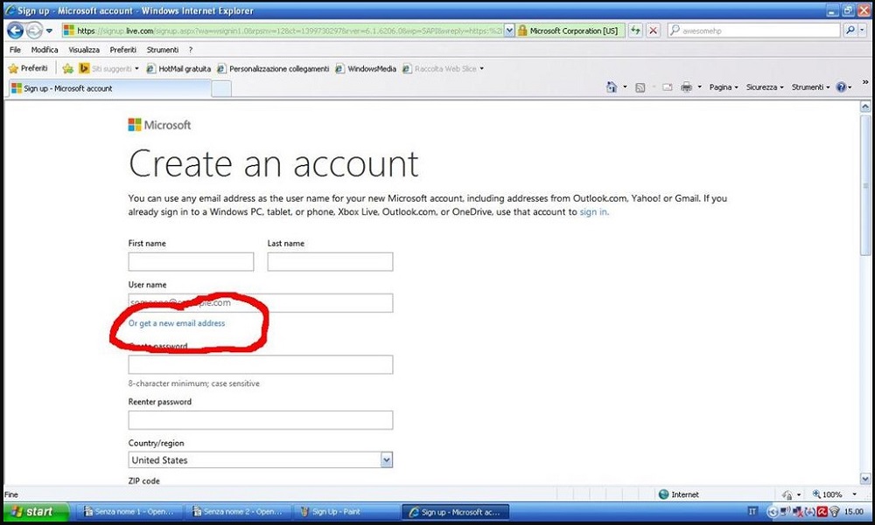Image resolution: width=875 pixels, height=525 pixels.
Task: Click the First name input field
Action: click(x=191, y=262)
